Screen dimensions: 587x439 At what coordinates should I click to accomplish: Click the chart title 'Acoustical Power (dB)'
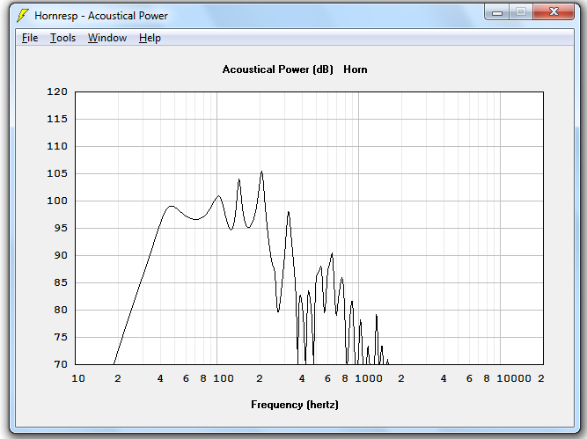pos(277,70)
